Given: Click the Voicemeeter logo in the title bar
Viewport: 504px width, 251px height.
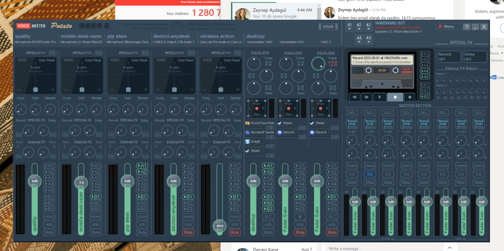Looking at the screenshot, I should 31,26.
